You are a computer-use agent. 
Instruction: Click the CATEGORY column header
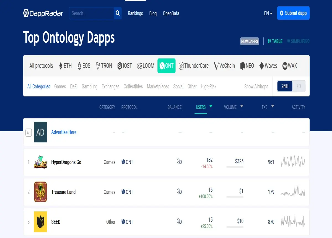coord(107,107)
